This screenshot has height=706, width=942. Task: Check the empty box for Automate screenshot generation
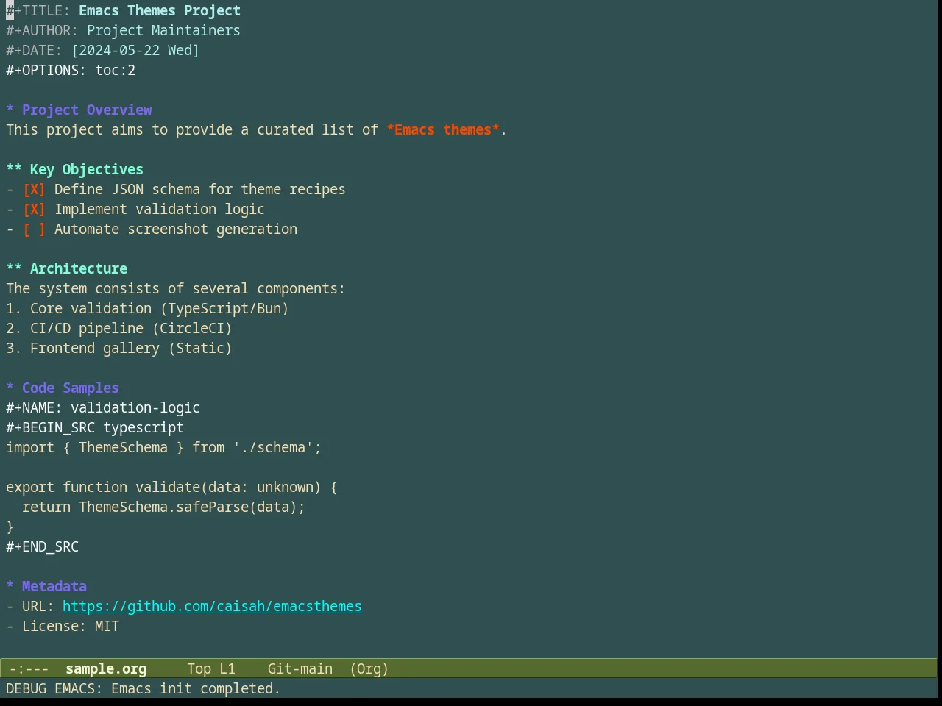[x=34, y=229]
